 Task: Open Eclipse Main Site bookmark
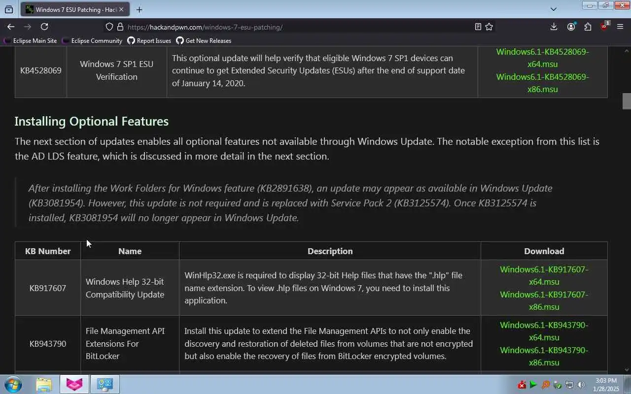click(31, 41)
